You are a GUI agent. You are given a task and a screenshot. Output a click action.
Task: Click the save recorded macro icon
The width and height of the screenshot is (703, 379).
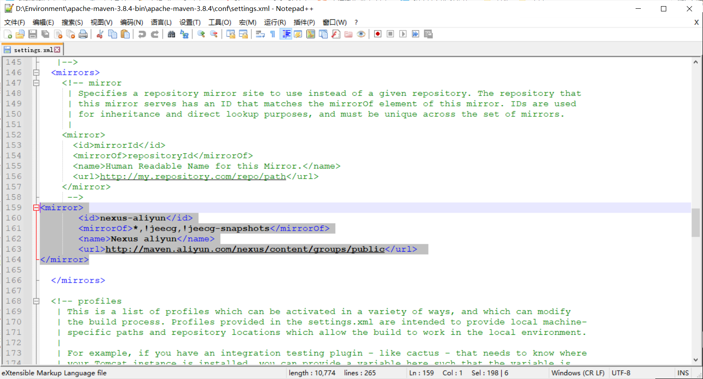[x=428, y=34]
